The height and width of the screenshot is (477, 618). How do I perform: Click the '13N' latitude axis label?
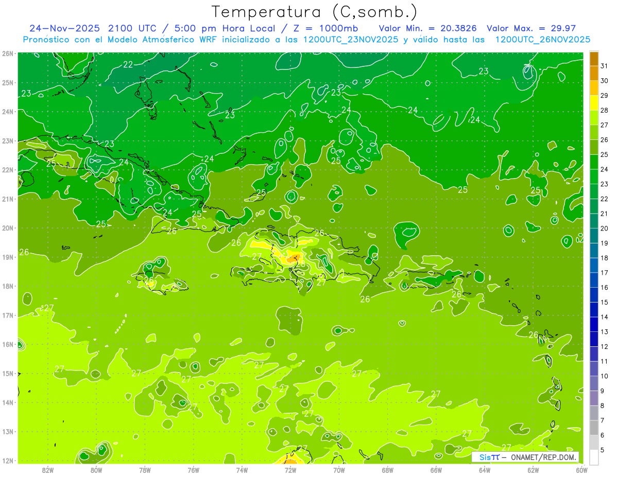[8, 431]
